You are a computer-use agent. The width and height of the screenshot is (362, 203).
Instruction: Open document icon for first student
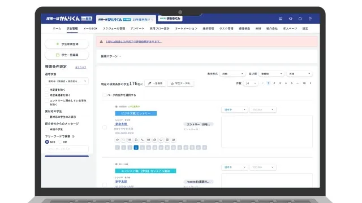136,140
